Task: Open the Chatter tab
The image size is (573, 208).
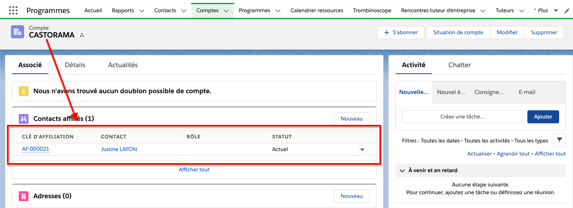Action: pyautogui.click(x=459, y=65)
